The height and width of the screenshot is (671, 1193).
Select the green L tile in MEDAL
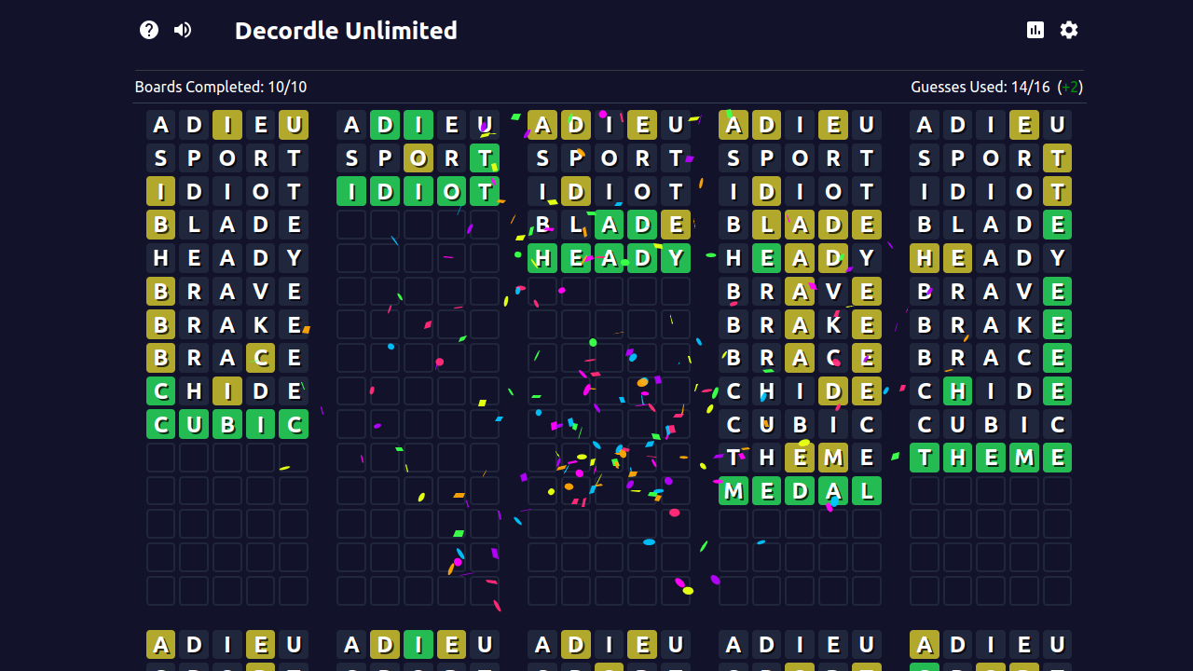click(867, 491)
